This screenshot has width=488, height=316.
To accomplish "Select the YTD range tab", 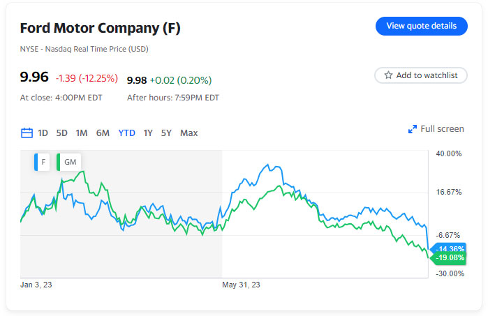I will coord(126,133).
